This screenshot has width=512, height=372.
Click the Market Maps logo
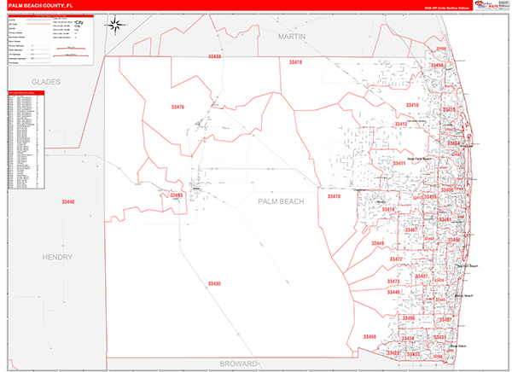[486, 5]
